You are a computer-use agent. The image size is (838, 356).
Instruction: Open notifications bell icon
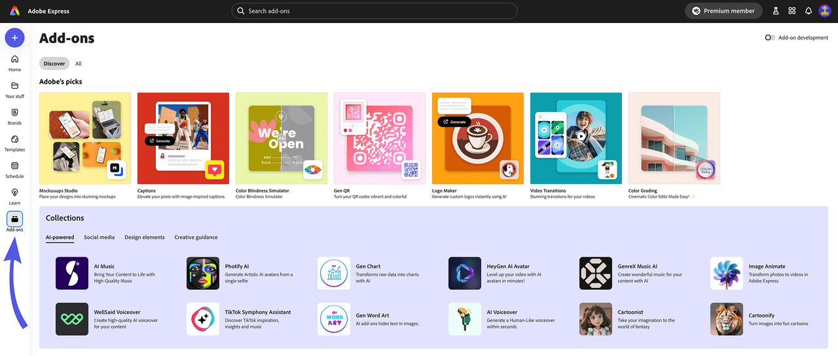pyautogui.click(x=809, y=11)
